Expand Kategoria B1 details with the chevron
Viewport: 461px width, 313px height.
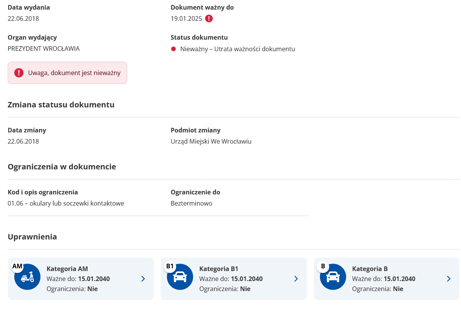click(x=296, y=279)
